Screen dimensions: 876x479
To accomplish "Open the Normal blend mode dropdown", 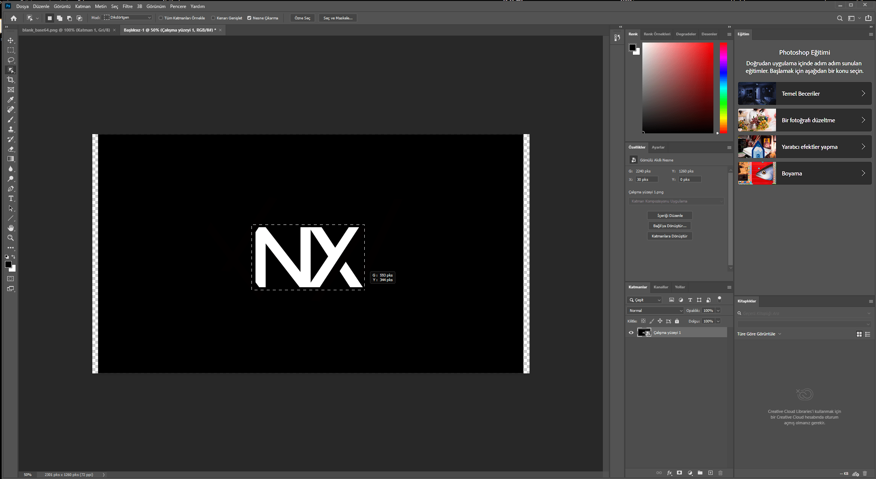I will click(x=655, y=311).
